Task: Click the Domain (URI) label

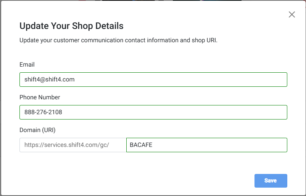Action: (x=37, y=130)
